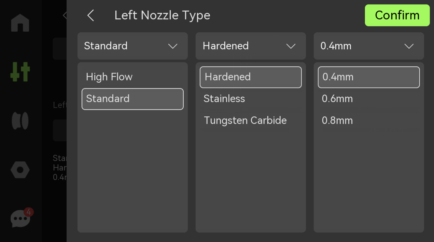Collapse the 0.4mm diameter dropdown
Screen dimensions: 434x242
pyautogui.click(x=369, y=46)
